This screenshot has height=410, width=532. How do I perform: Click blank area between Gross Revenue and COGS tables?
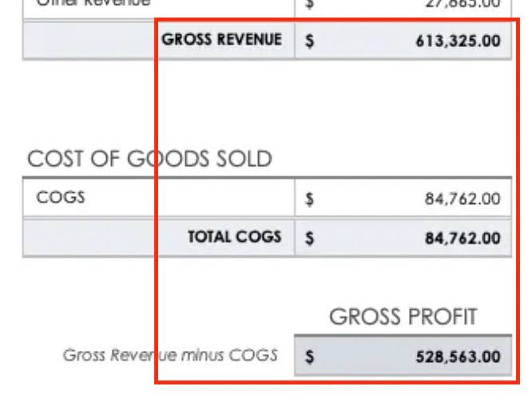[x=264, y=104]
